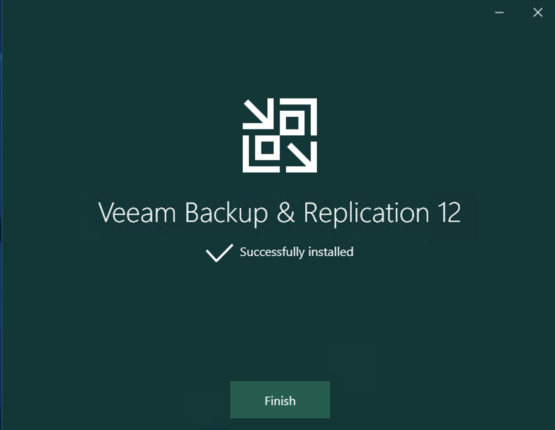Image resolution: width=555 pixels, height=430 pixels.
Task: Click the Finish button
Action: point(280,400)
